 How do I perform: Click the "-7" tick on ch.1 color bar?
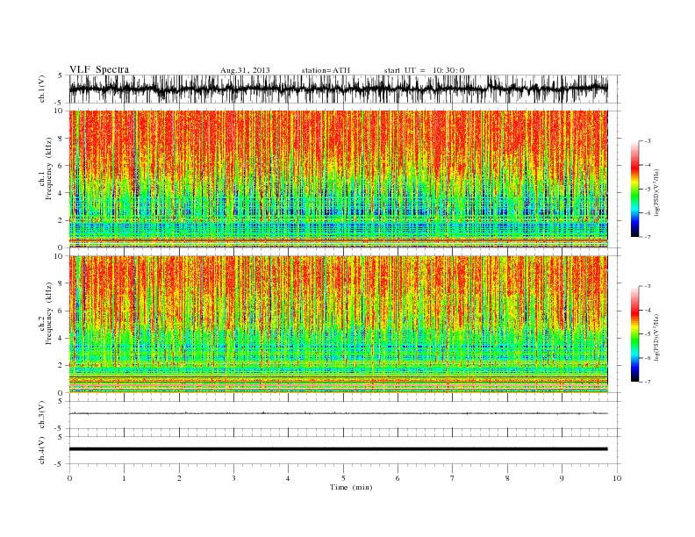pyautogui.click(x=648, y=237)
